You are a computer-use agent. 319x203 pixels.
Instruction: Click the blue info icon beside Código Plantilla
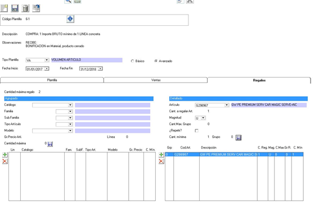[70, 19]
